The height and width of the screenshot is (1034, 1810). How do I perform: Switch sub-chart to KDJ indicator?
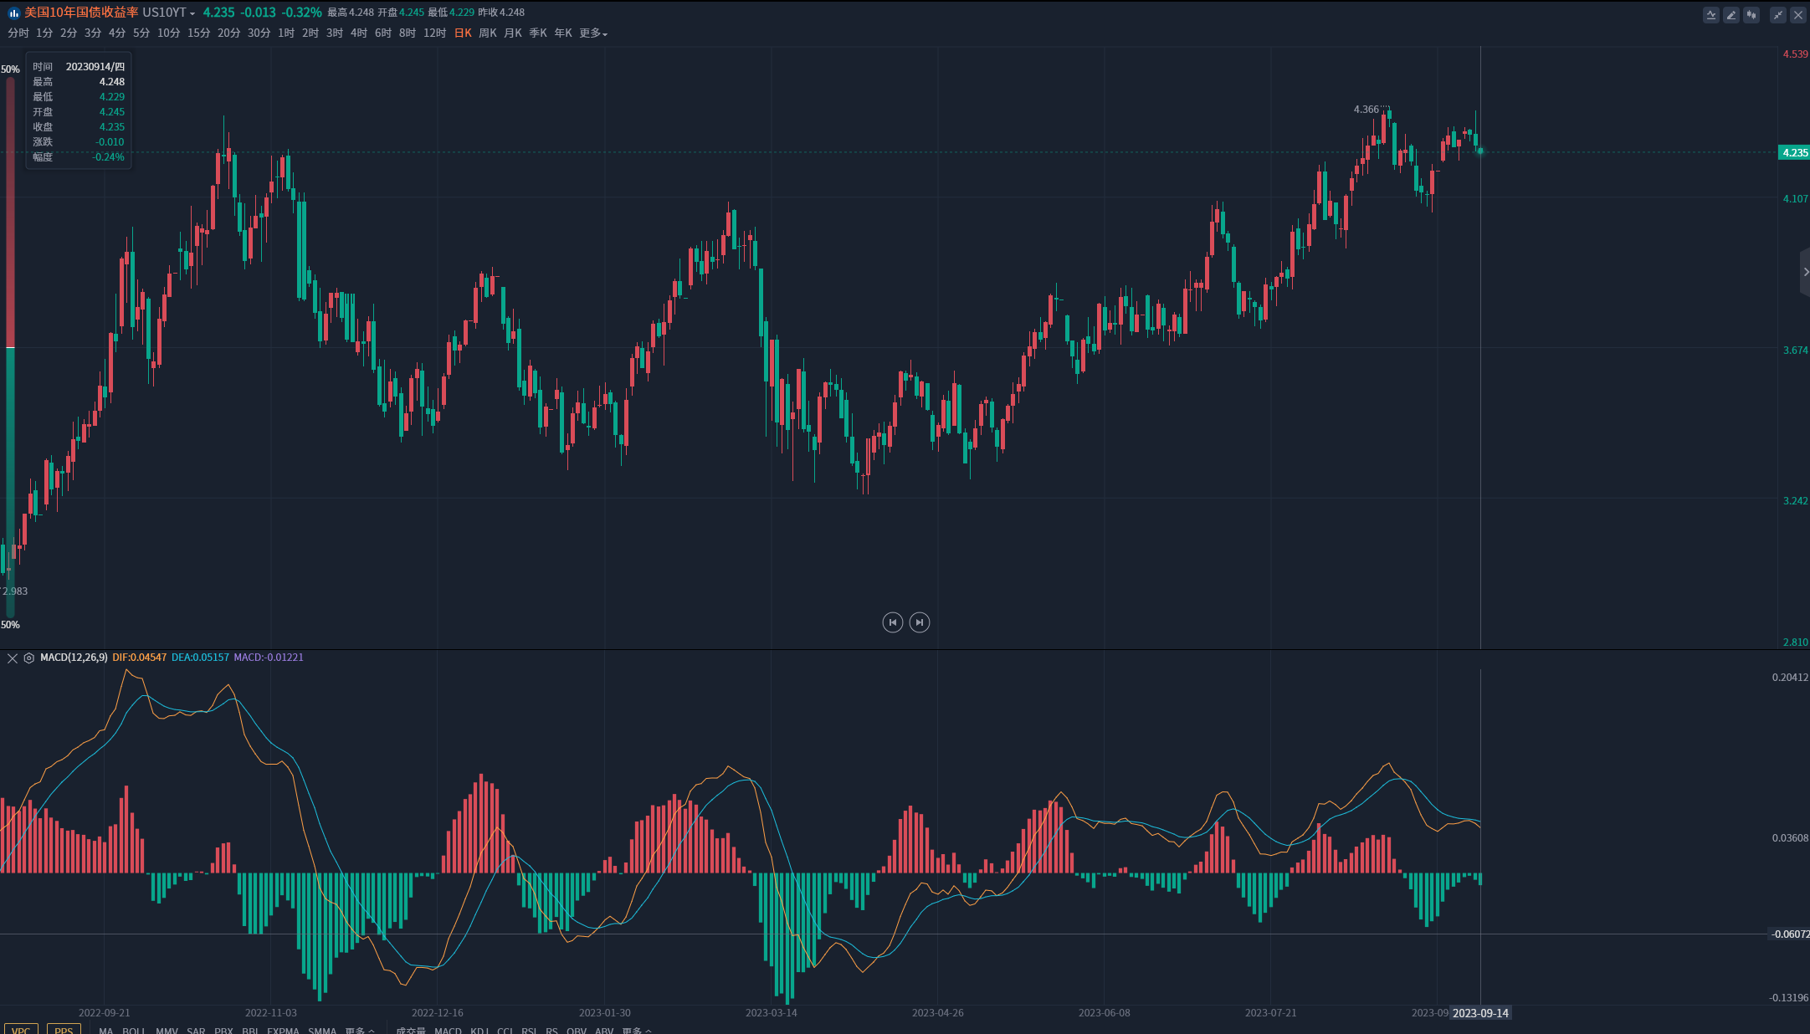click(479, 1030)
